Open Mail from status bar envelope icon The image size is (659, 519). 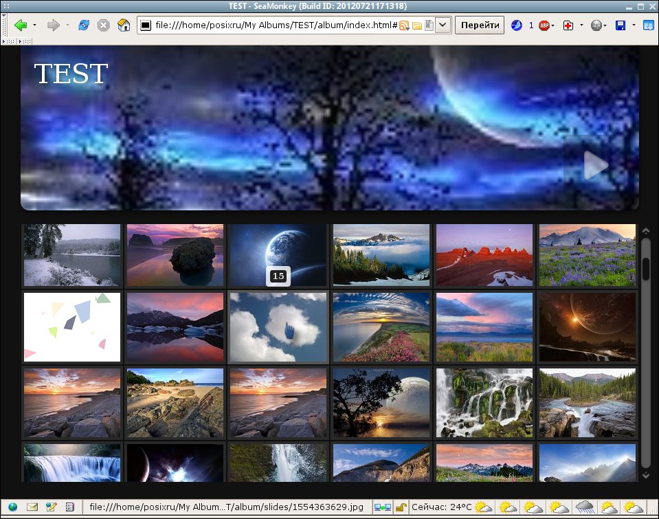(32, 507)
